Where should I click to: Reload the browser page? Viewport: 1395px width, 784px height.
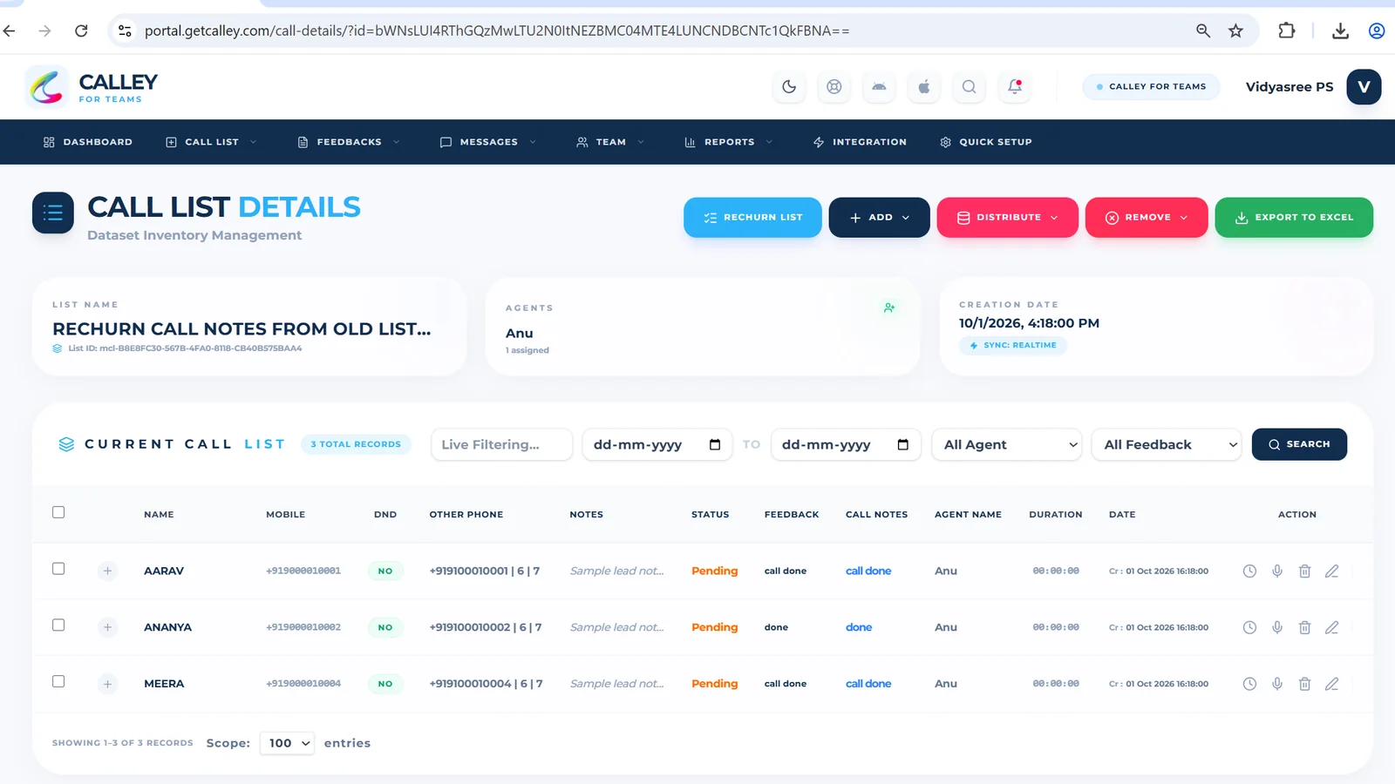(81, 30)
